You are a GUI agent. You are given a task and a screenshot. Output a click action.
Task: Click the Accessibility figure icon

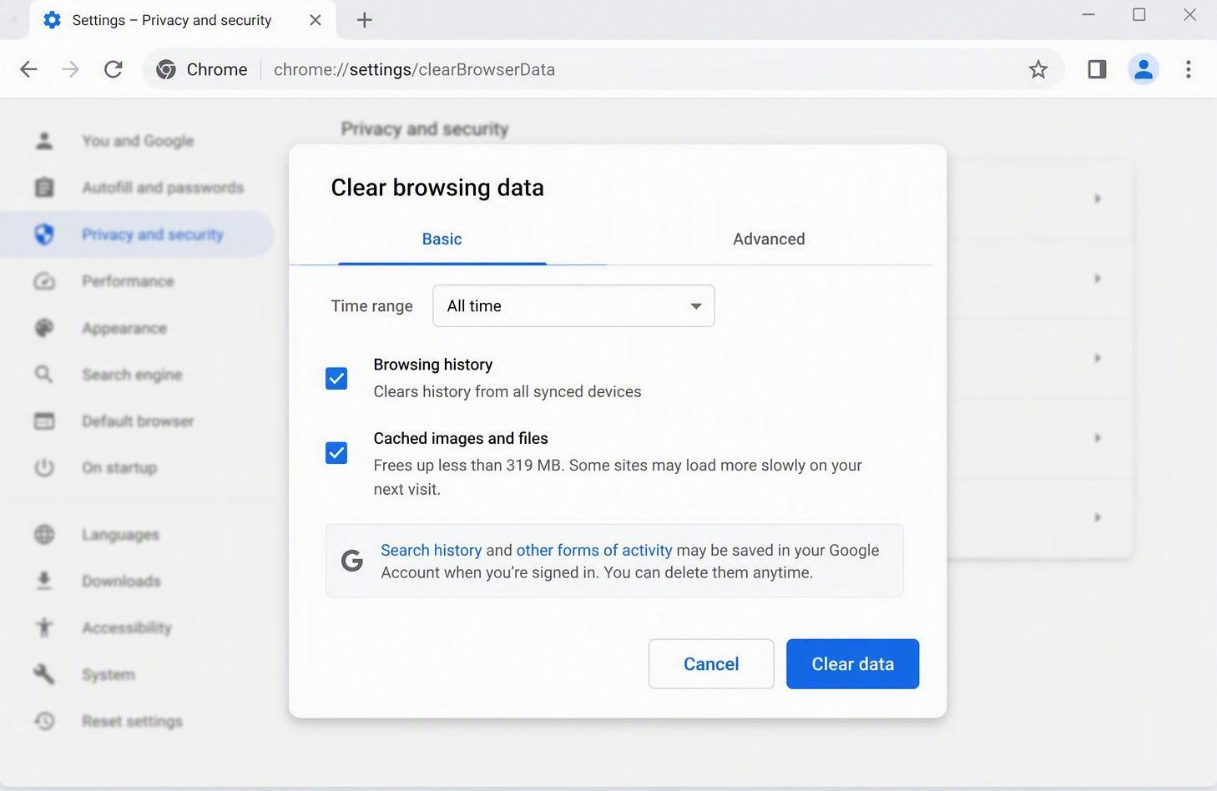click(x=44, y=627)
